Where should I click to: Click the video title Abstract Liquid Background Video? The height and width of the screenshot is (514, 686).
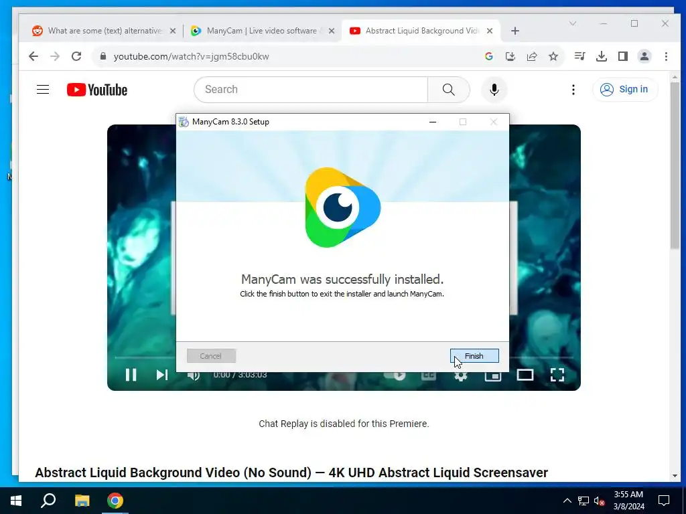291,473
